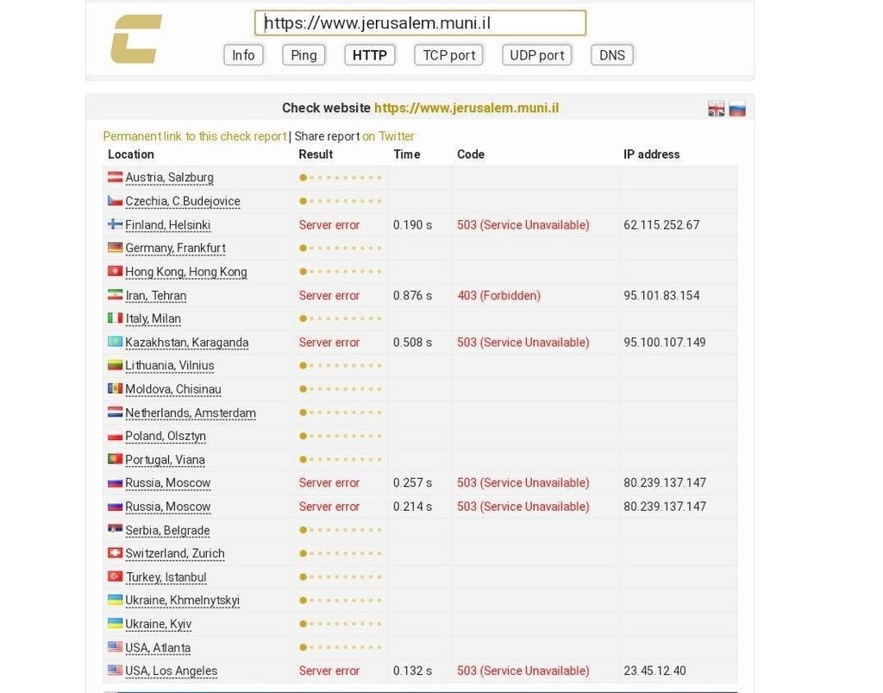Run the UDP port check
This screenshot has width=883, height=693.
coord(537,55)
